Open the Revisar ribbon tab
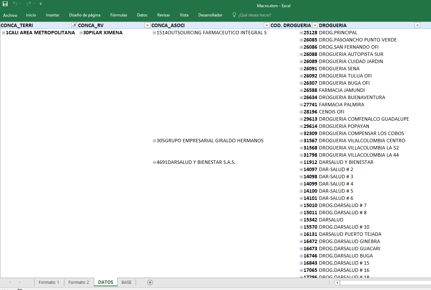 (163, 15)
